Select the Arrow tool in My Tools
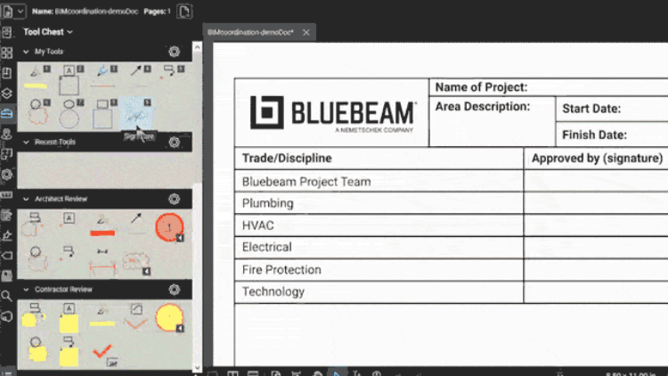This screenshot has height=376, width=668. click(x=136, y=79)
